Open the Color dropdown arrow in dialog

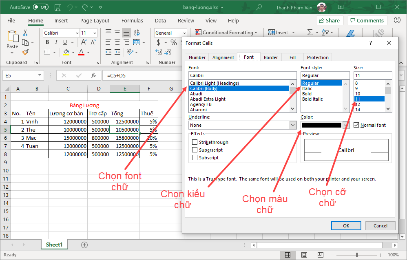click(346, 125)
